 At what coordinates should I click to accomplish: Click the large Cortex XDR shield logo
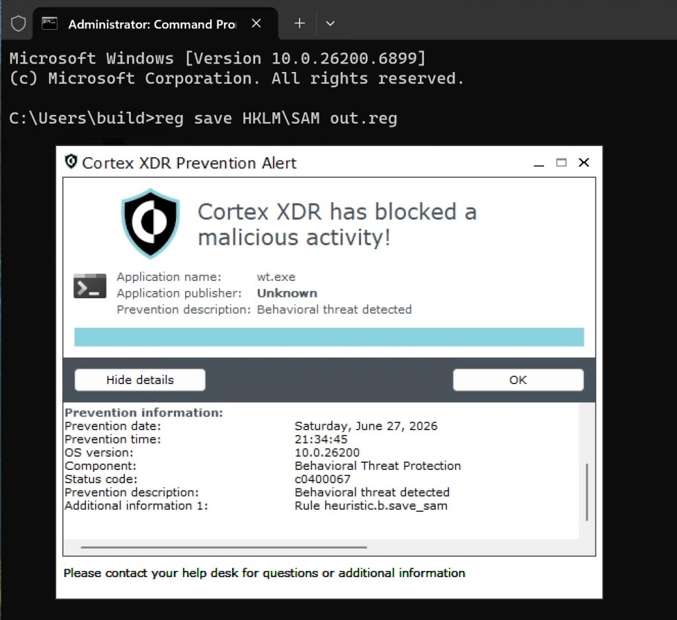click(x=150, y=223)
